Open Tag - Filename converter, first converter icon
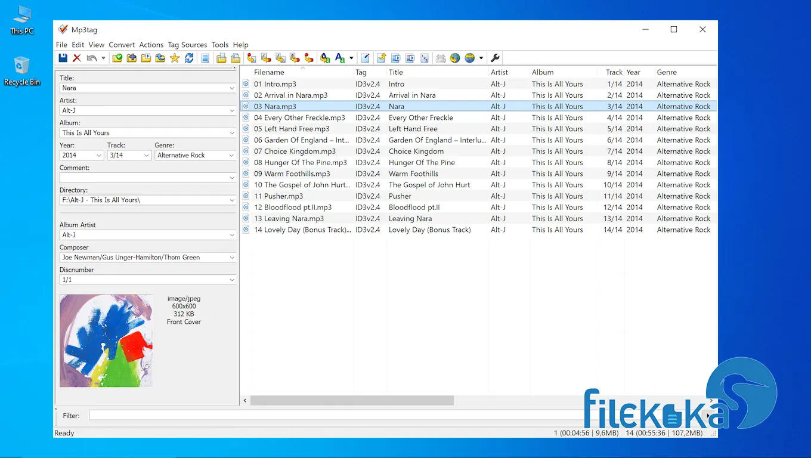 click(x=252, y=58)
